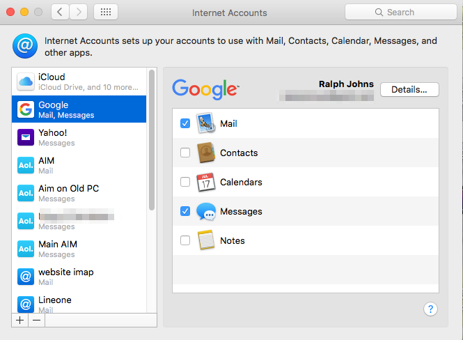The height and width of the screenshot is (340, 463).
Task: Click the blue Internet Accounts @ icon
Action: [x=25, y=46]
